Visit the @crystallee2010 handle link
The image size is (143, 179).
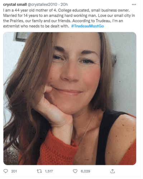click(x=42, y=5)
